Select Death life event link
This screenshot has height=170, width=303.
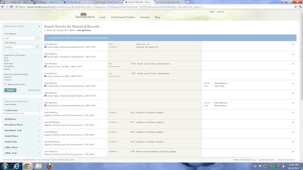click(7, 69)
